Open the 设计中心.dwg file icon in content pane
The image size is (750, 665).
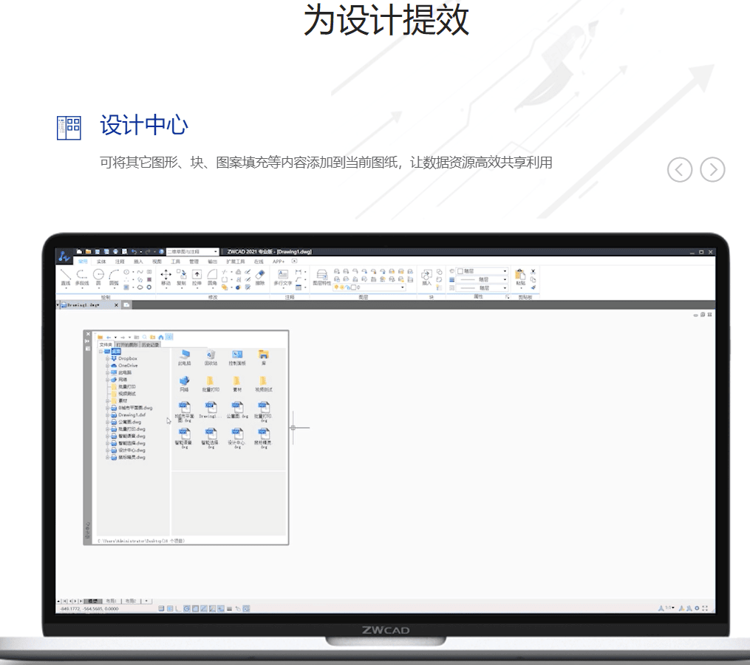[x=236, y=437]
